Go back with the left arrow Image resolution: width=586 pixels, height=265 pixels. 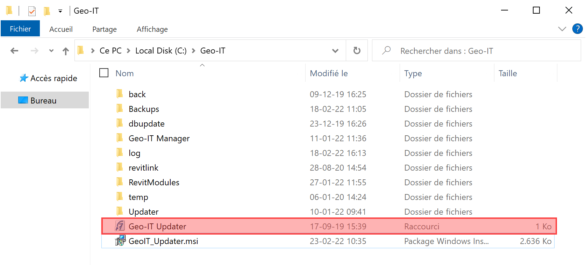tap(14, 51)
